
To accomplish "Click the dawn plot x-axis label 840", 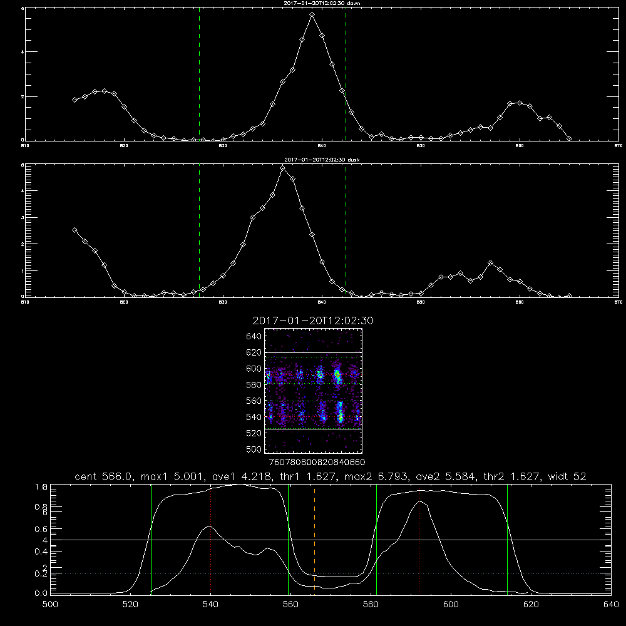I will [322, 146].
